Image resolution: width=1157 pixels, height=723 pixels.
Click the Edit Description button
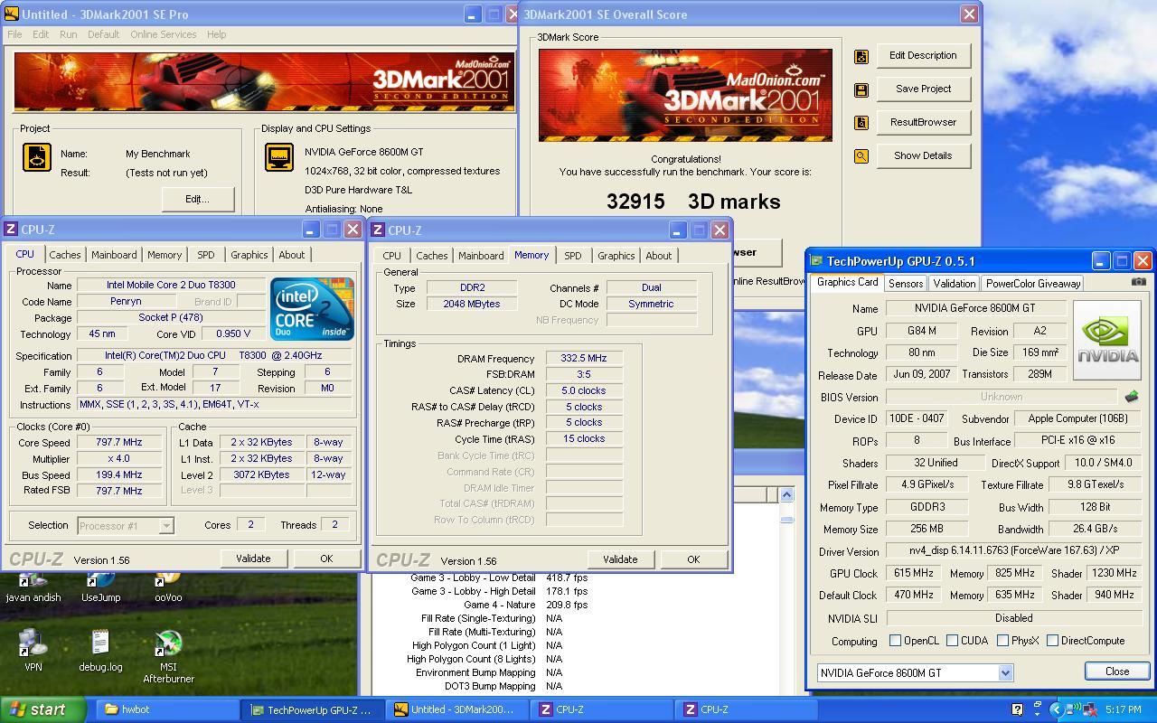[x=923, y=55]
